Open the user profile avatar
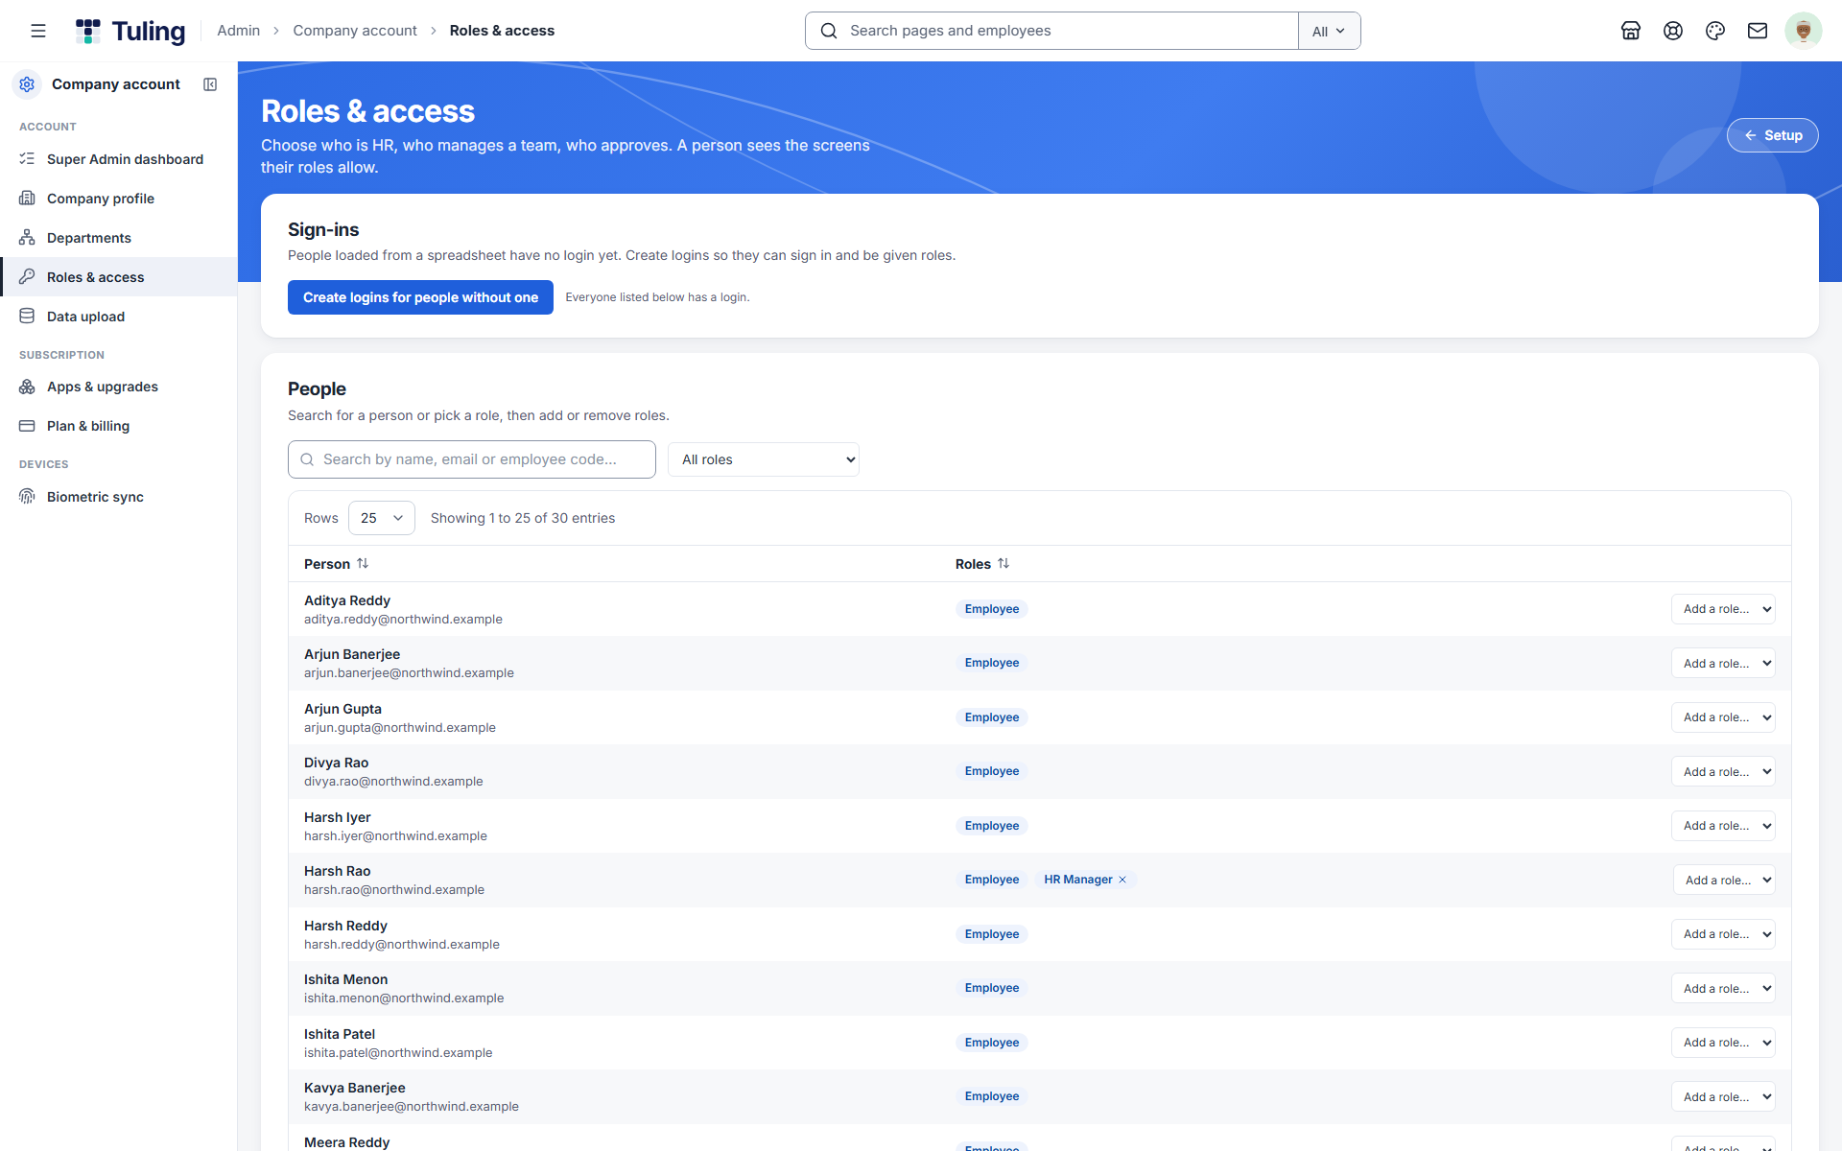Image resolution: width=1842 pixels, height=1151 pixels. tap(1804, 31)
